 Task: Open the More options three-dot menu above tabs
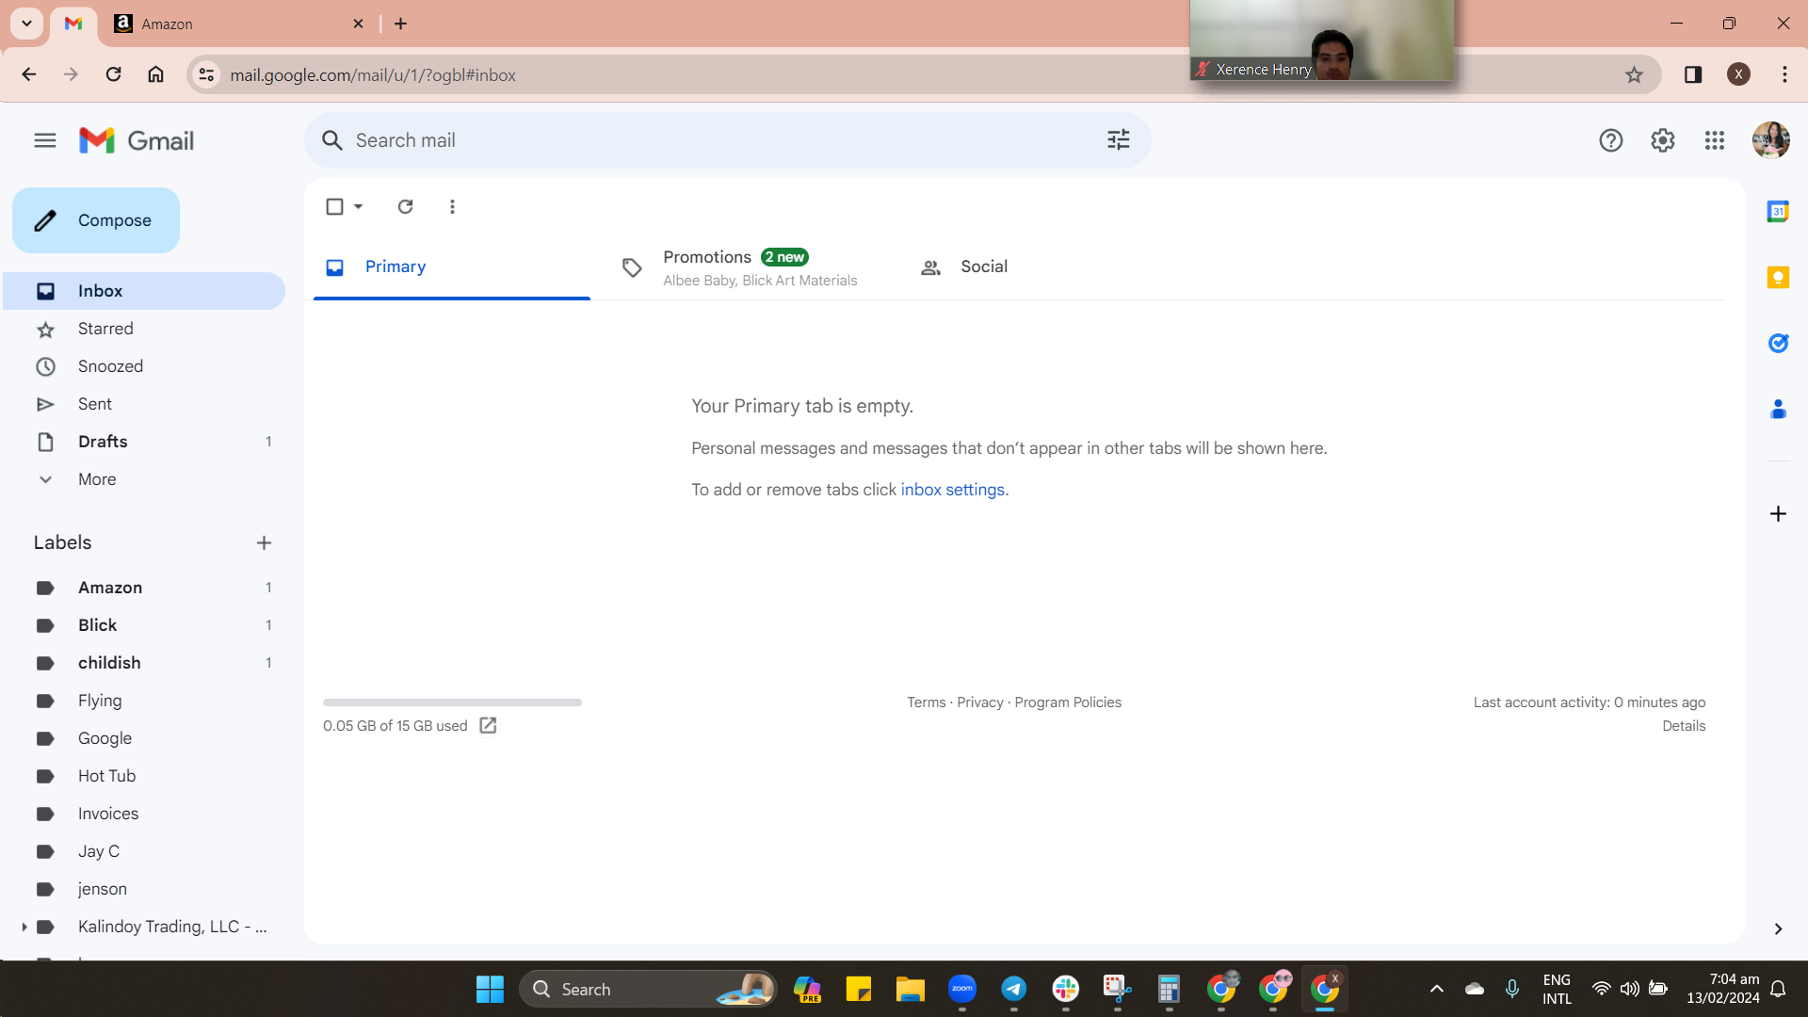452,206
